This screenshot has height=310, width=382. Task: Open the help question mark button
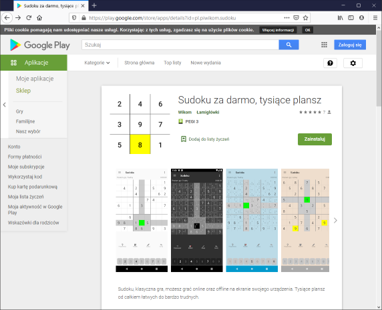330,63
